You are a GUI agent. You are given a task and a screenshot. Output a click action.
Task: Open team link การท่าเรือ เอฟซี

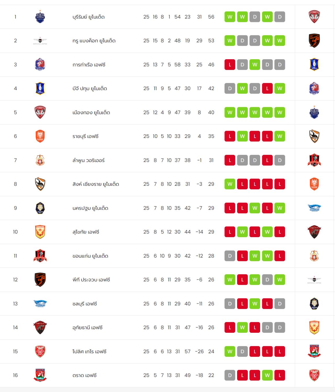tap(89, 64)
